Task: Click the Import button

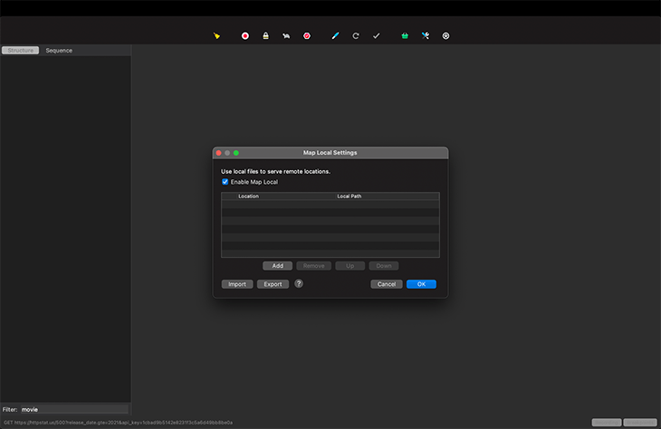Action: 237,284
